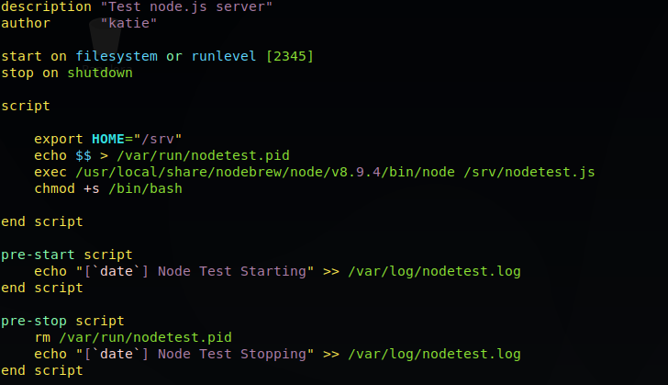668x385 pixels.
Task: Click the "pre-stop script" line
Action: [62, 321]
